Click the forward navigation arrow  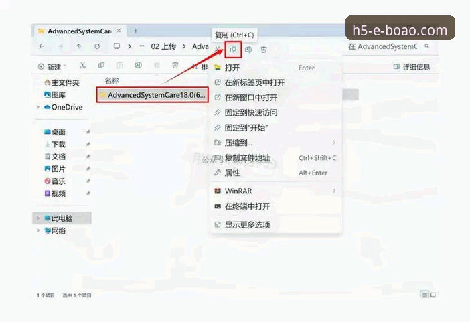[x=60, y=46]
